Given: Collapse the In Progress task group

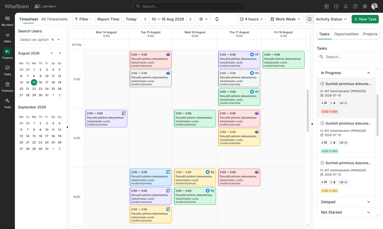Looking at the screenshot, I should (369, 73).
